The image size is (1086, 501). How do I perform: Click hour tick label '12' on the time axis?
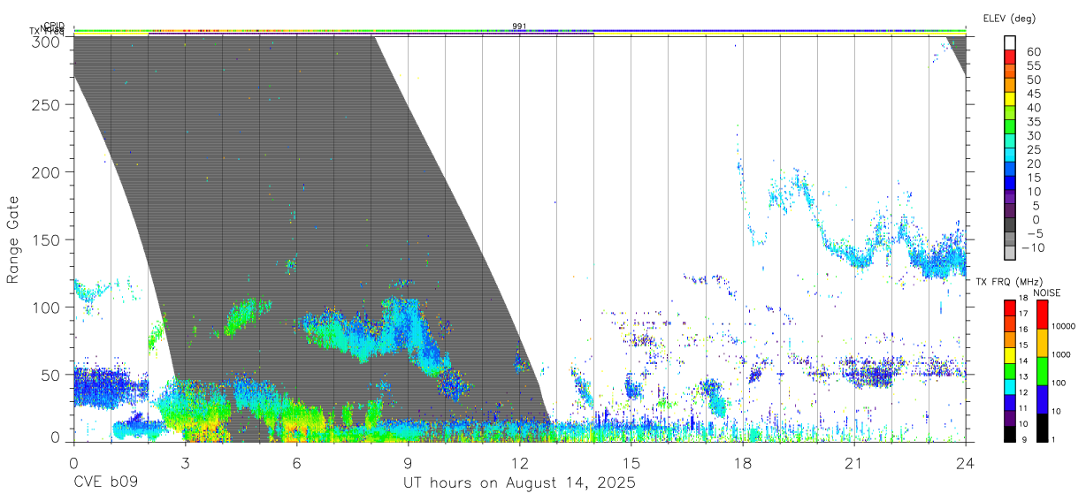click(519, 463)
